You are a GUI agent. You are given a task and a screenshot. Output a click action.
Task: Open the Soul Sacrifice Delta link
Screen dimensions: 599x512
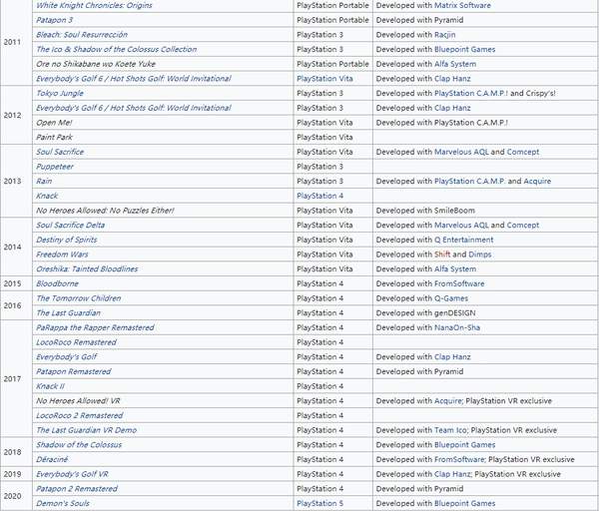[x=70, y=225]
